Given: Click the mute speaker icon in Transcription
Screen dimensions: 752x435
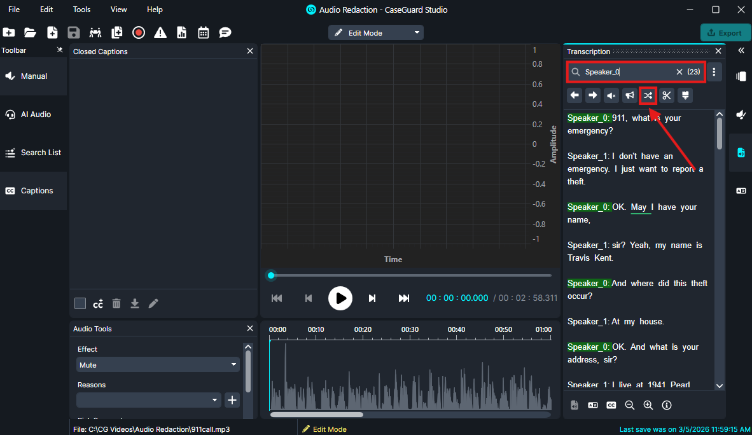Looking at the screenshot, I should pos(611,95).
